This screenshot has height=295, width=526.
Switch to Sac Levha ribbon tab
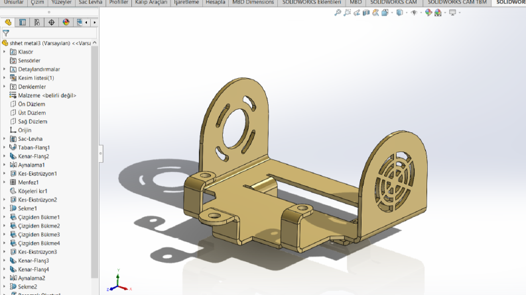(90, 3)
